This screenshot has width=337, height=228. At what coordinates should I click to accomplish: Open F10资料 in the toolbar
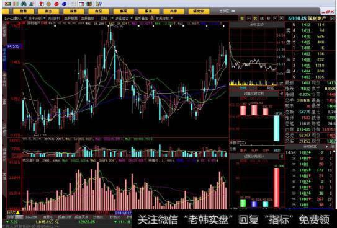click(54, 18)
